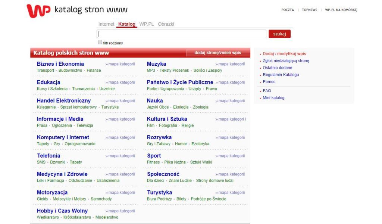The height and width of the screenshot is (224, 382).
Task: Open the Budownictwo subcategory
Action: point(70,70)
